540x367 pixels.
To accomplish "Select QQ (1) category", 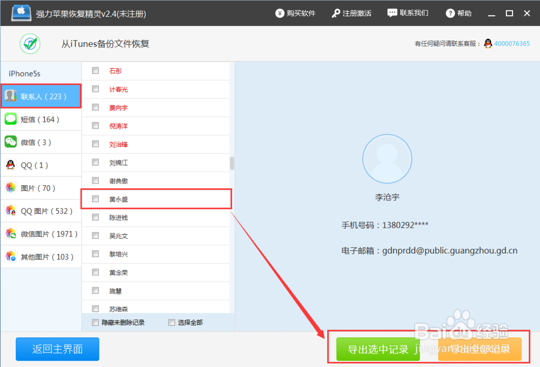I will point(41,165).
